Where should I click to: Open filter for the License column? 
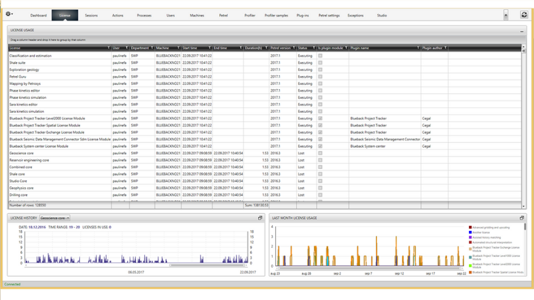click(x=109, y=48)
